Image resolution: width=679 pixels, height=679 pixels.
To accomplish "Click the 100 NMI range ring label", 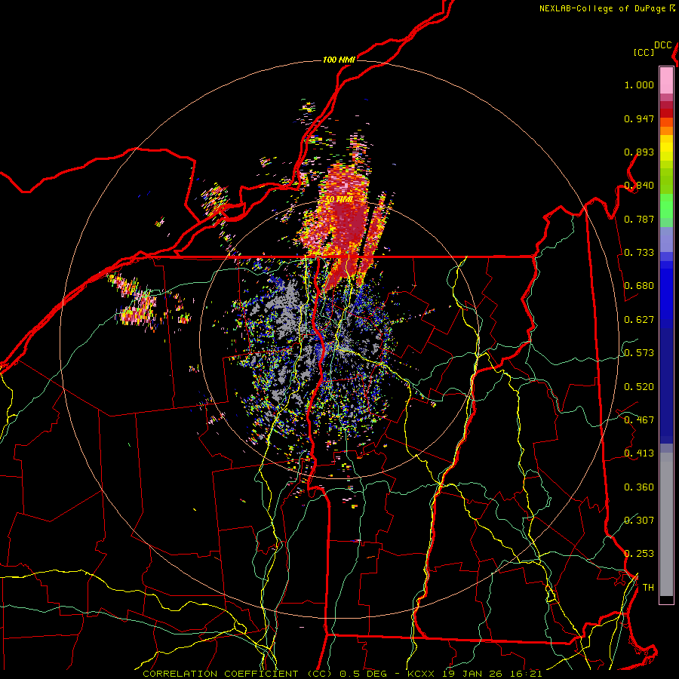I will pos(339,60).
